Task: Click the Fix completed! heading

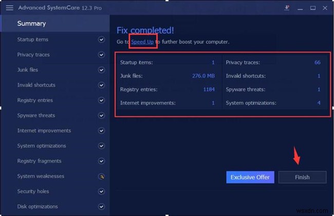Action: tap(145, 30)
